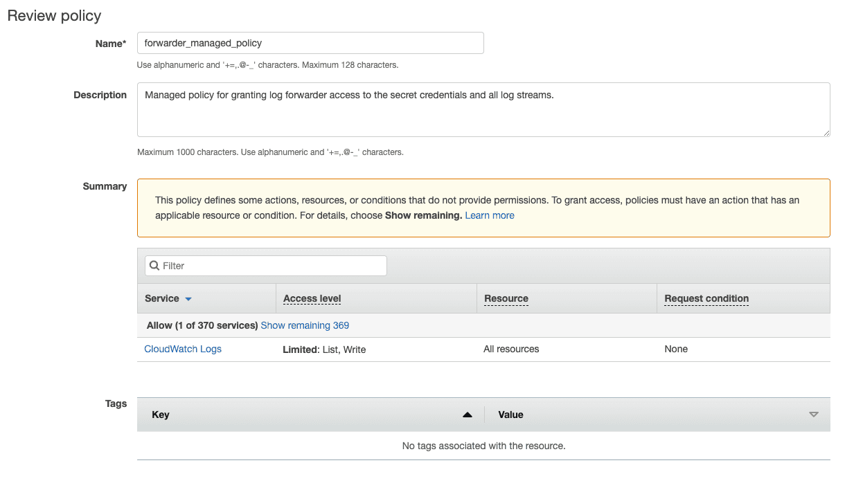The width and height of the screenshot is (854, 481).
Task: Sort tags ascending with the Key column arrow
Action: 467,415
